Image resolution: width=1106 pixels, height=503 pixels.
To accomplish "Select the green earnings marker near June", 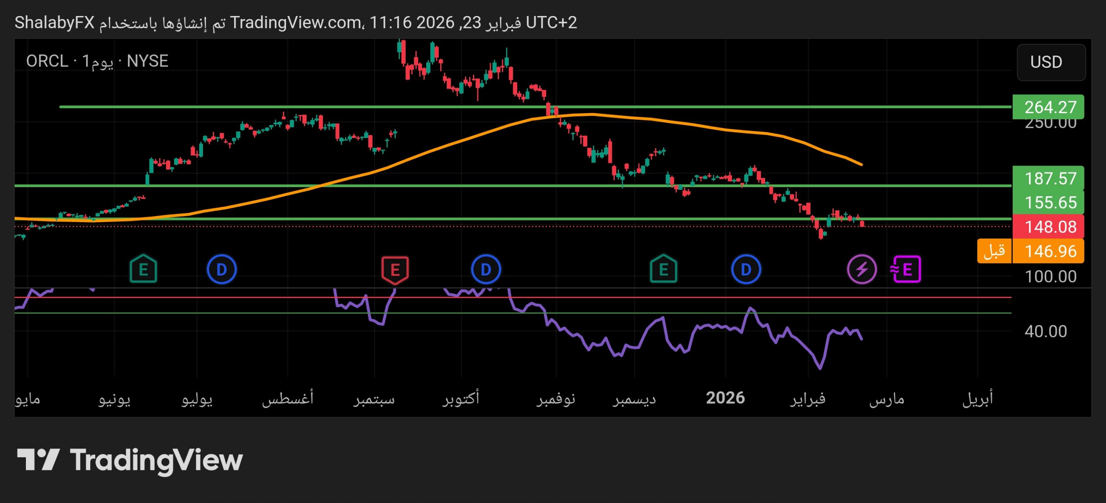I will 144,269.
